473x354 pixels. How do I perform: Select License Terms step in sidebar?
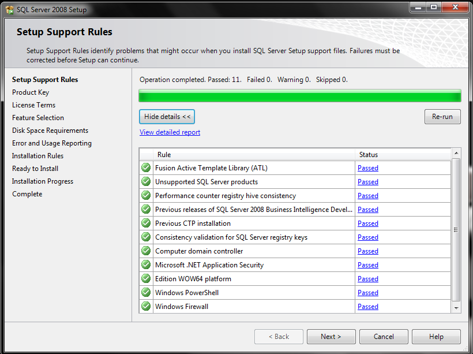tap(34, 105)
